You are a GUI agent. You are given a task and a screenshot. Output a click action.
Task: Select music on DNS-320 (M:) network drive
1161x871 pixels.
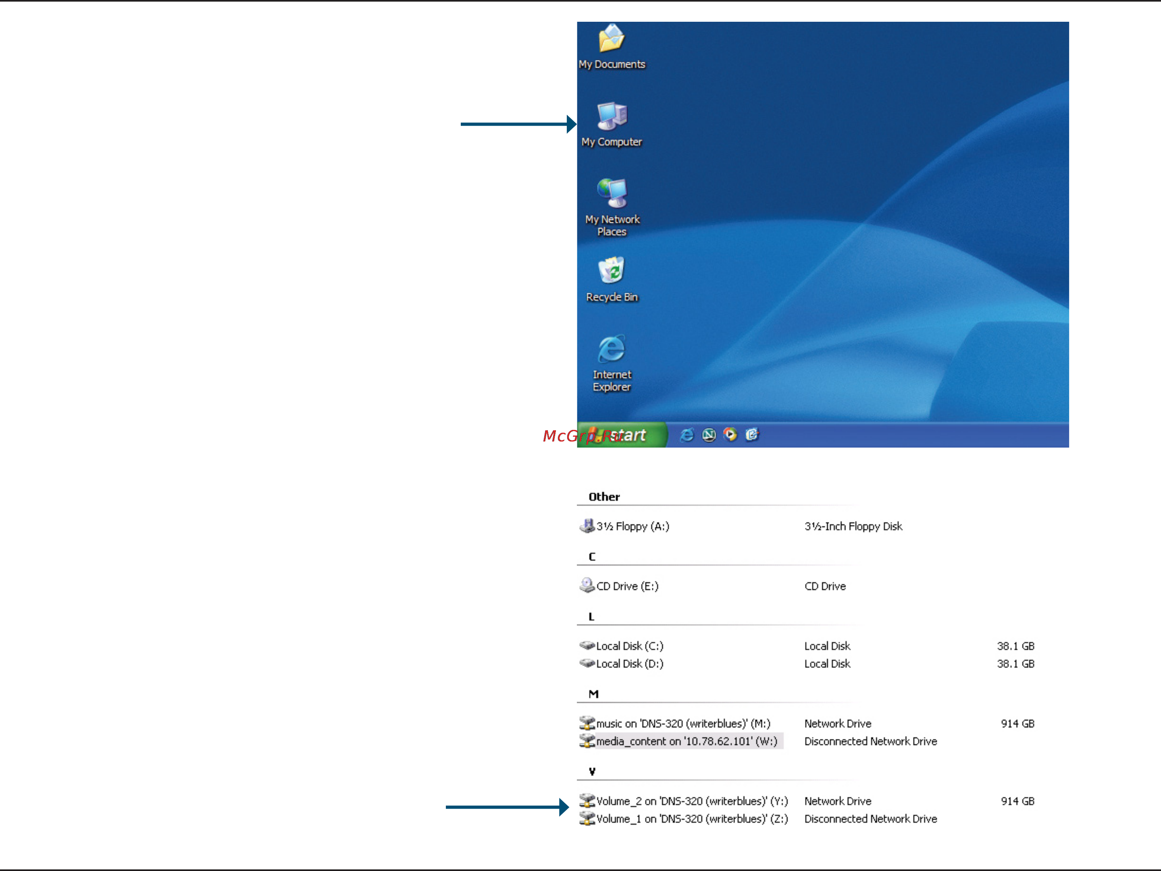675,723
